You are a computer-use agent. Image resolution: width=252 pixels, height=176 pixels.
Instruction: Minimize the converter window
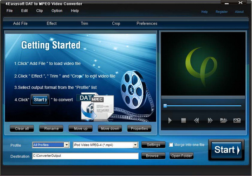pos(226,3)
